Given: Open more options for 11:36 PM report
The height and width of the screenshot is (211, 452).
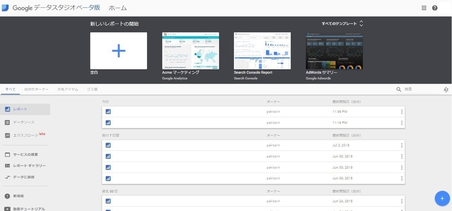Looking at the screenshot, I should [402, 112].
